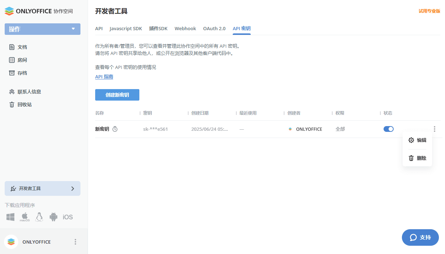Click the creator avatar in 新密钥 row

point(290,129)
